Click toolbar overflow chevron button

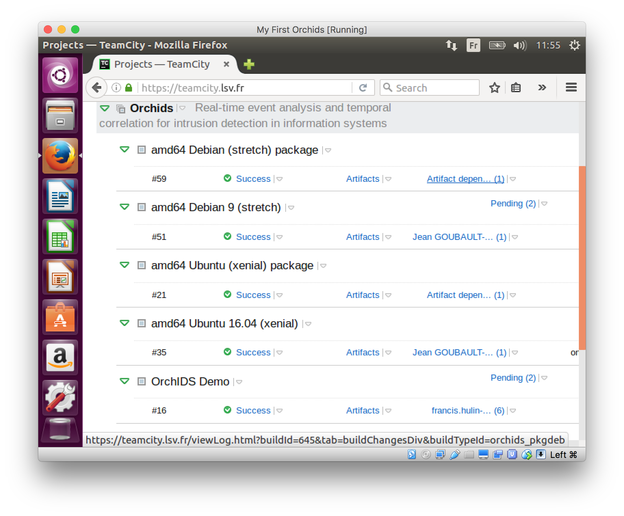[542, 87]
